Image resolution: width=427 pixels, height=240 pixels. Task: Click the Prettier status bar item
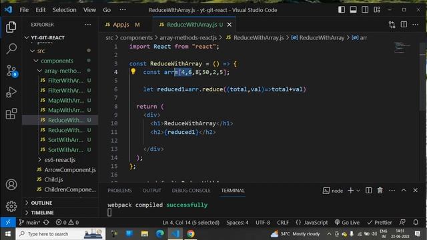coord(380,222)
